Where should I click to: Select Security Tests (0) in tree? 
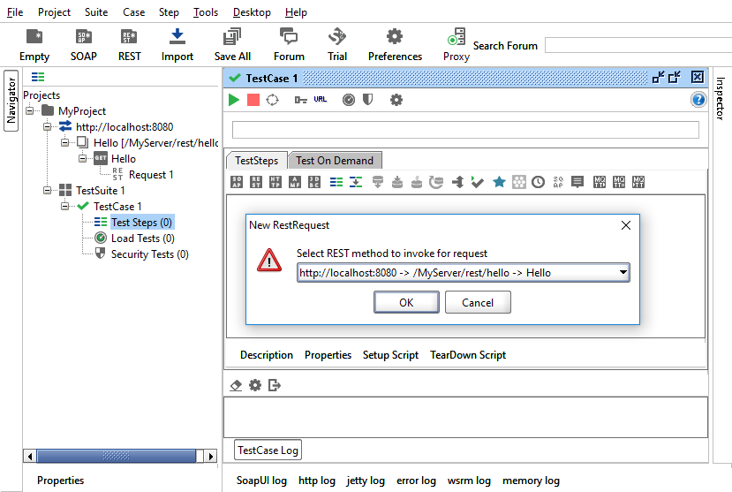click(x=149, y=254)
